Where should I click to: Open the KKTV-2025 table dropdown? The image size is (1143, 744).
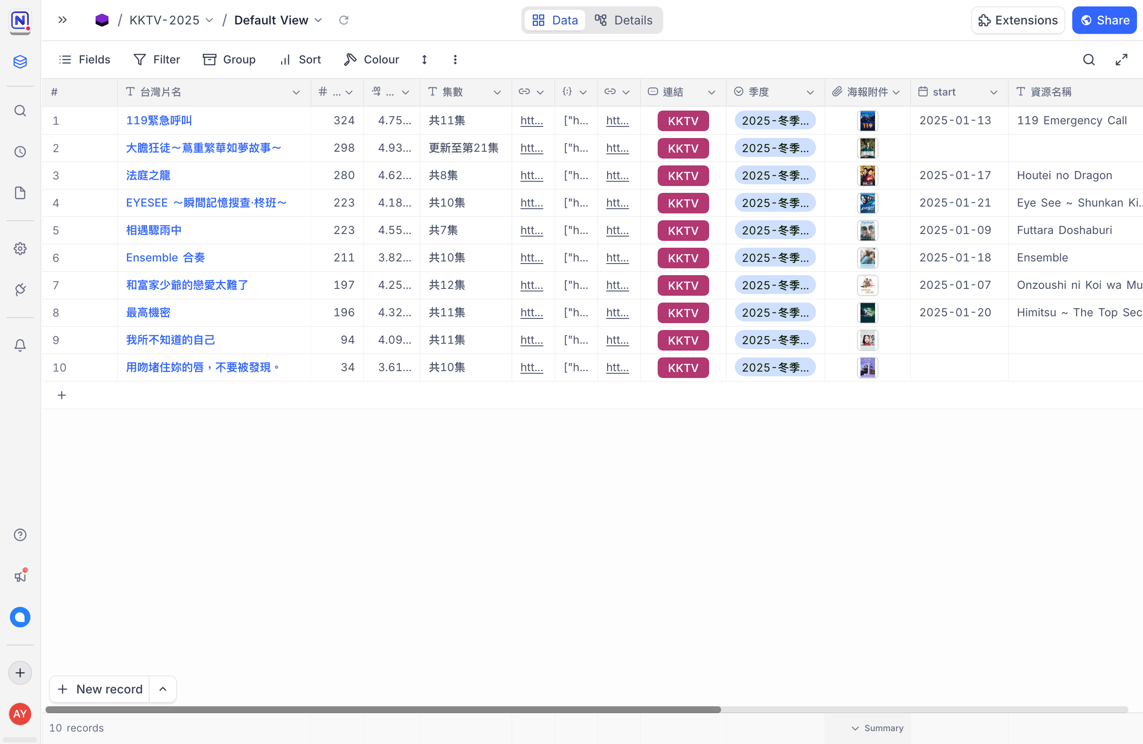click(x=209, y=20)
